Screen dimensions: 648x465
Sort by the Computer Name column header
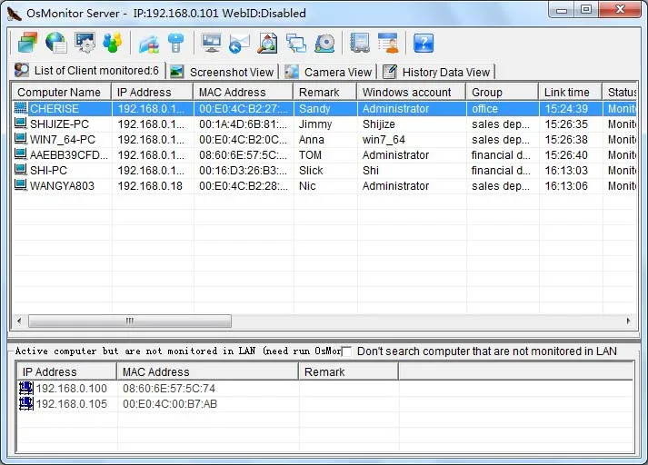[x=59, y=92]
